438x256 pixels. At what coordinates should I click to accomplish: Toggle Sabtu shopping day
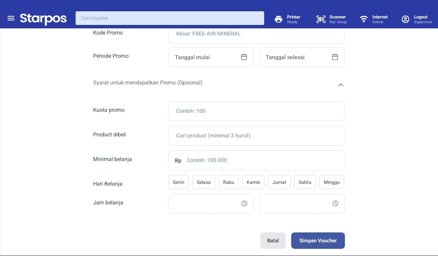pyautogui.click(x=305, y=182)
